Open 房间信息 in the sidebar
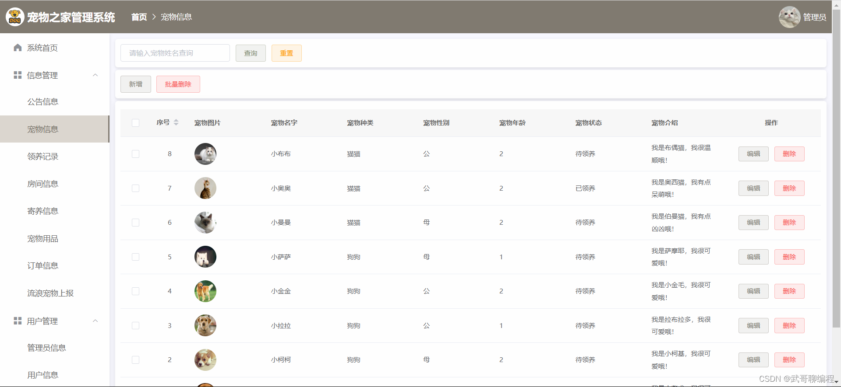This screenshot has height=387, width=841. [x=55, y=184]
